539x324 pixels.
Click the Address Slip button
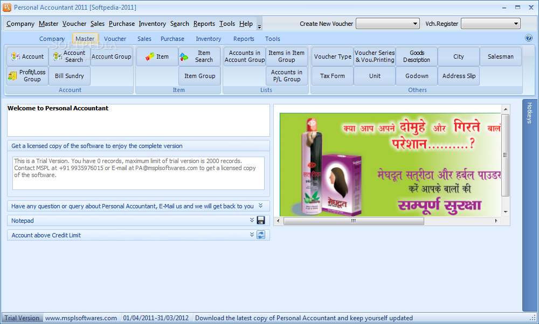coord(459,76)
